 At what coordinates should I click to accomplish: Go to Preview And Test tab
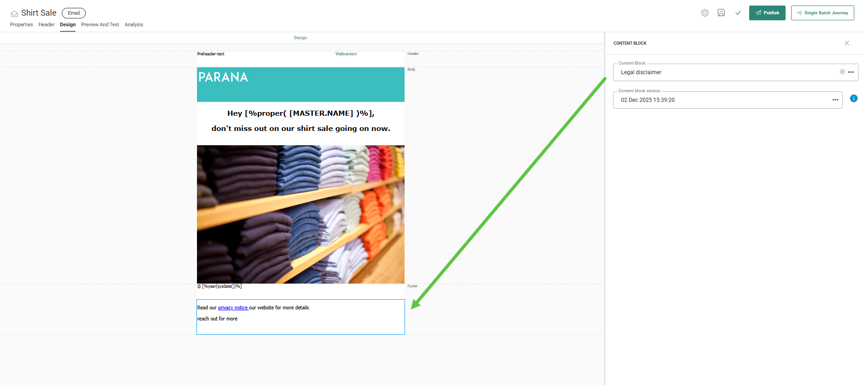100,25
